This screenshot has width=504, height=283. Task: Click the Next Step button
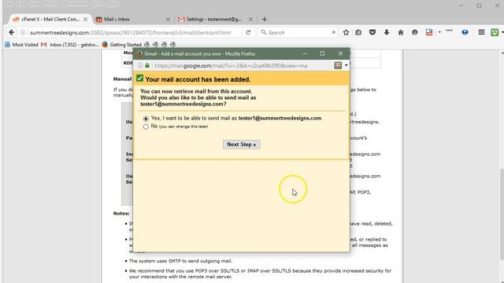coord(242,145)
